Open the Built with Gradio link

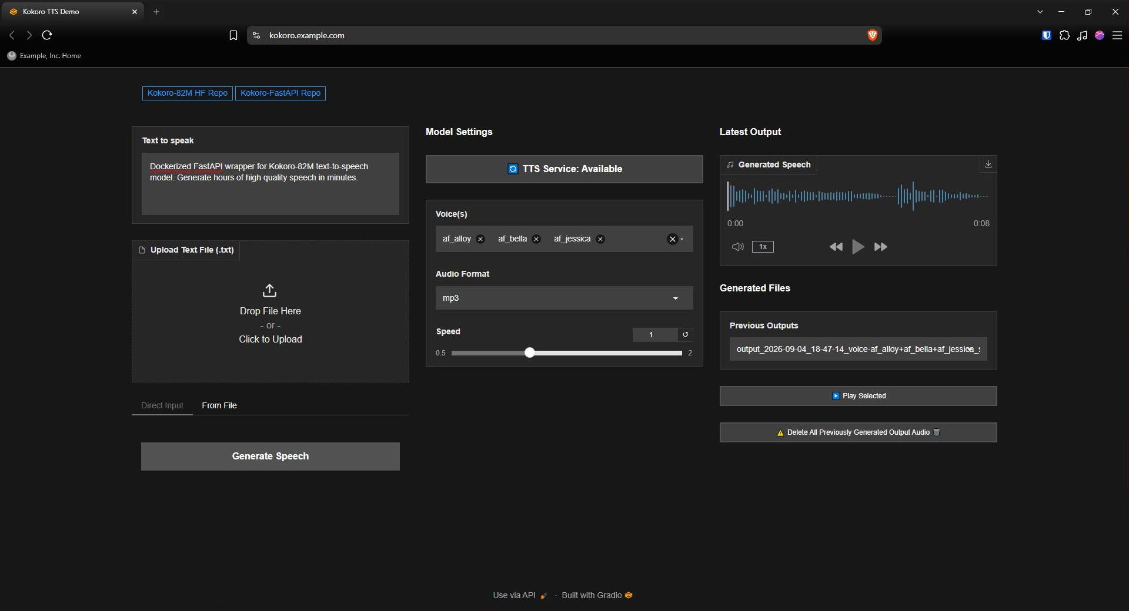[597, 595]
